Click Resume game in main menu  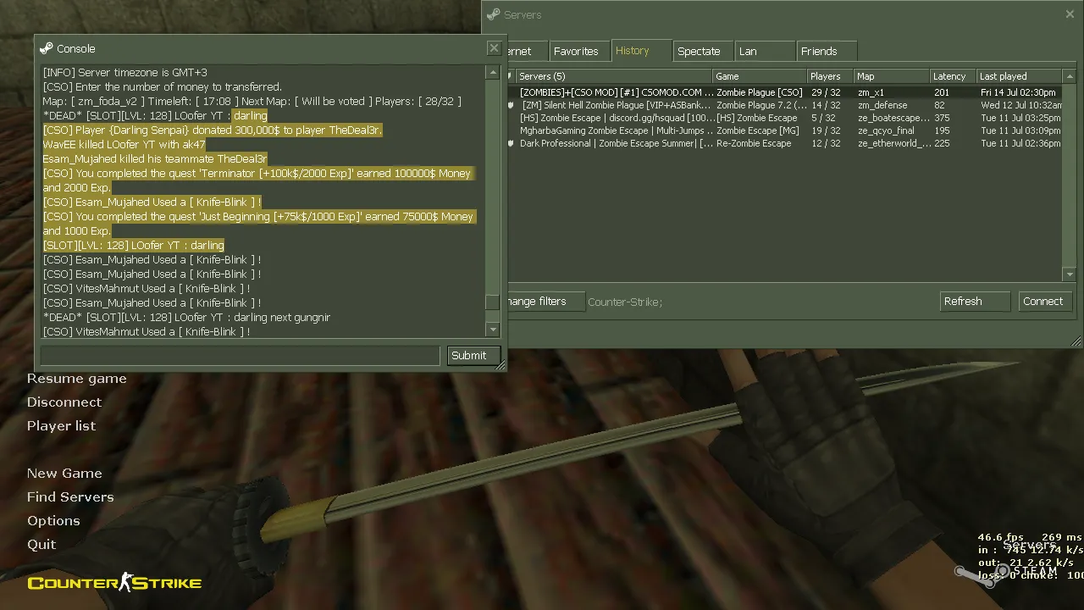[x=76, y=379]
